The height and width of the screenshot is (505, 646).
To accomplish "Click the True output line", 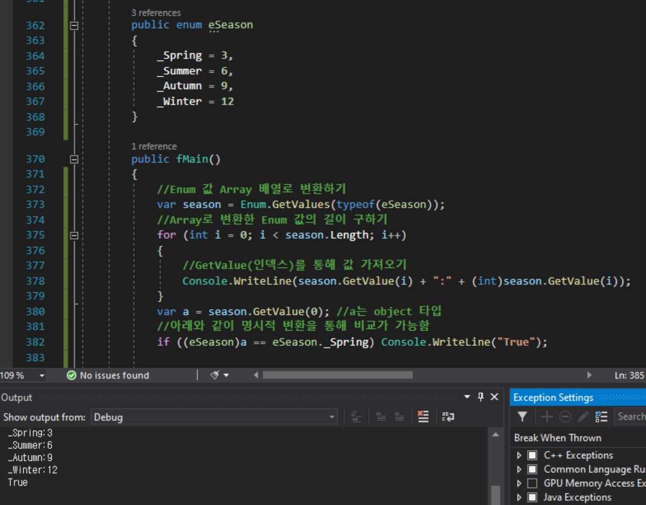I will pyautogui.click(x=18, y=482).
